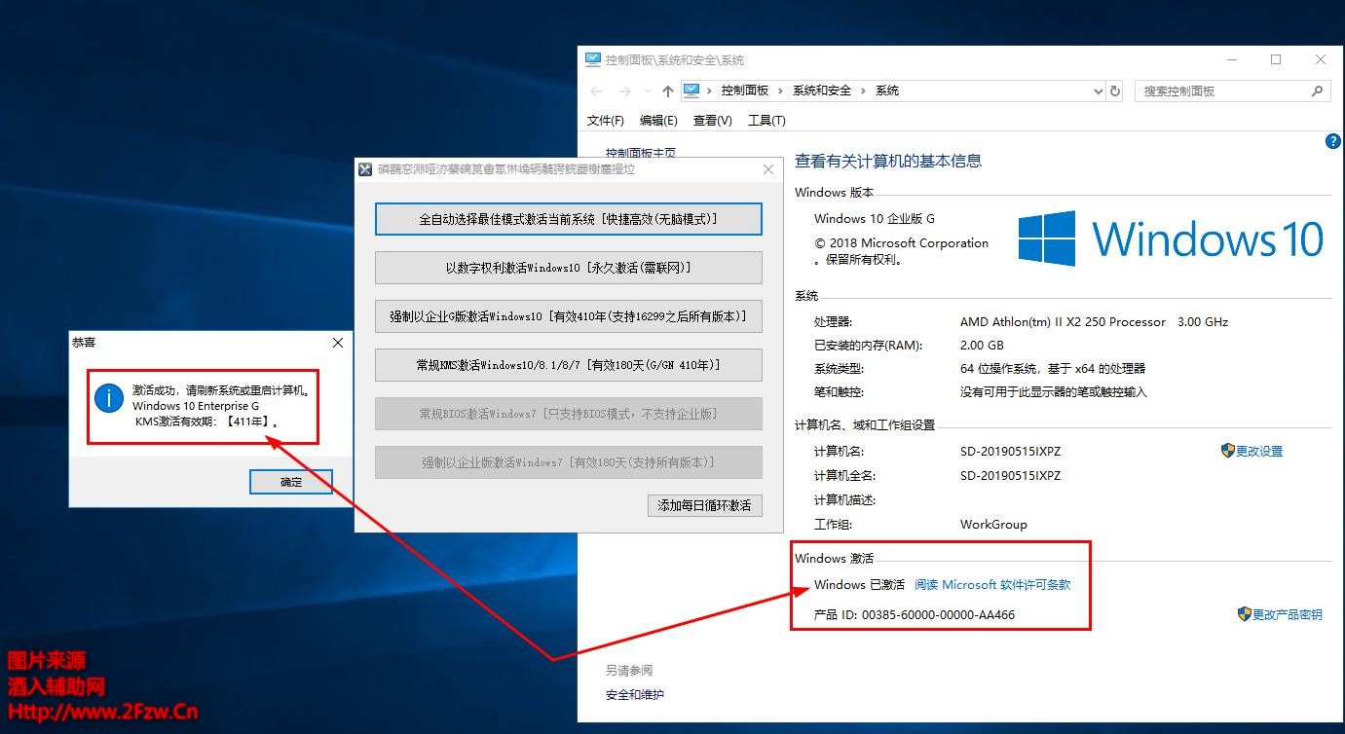
Task: Click the forward arrow in Control Panel
Action: (625, 91)
